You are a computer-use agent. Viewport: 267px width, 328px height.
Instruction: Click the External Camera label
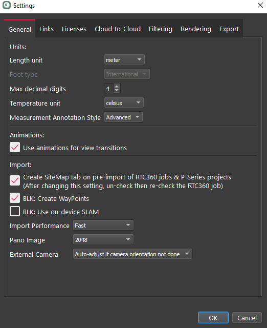[34, 254]
